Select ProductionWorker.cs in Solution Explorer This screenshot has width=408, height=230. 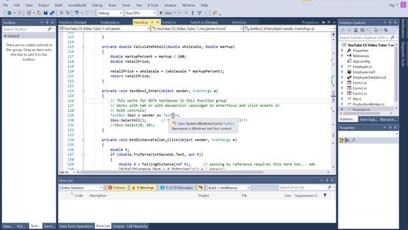tap(368, 104)
